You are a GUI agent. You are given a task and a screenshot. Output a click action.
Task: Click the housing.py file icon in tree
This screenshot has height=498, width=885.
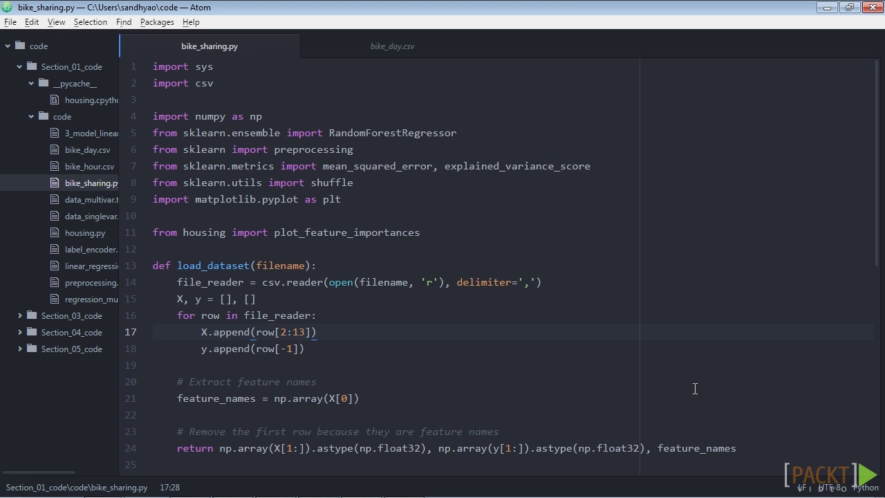[x=55, y=233]
